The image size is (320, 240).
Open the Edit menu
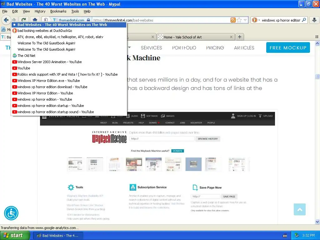tap(15, 11)
